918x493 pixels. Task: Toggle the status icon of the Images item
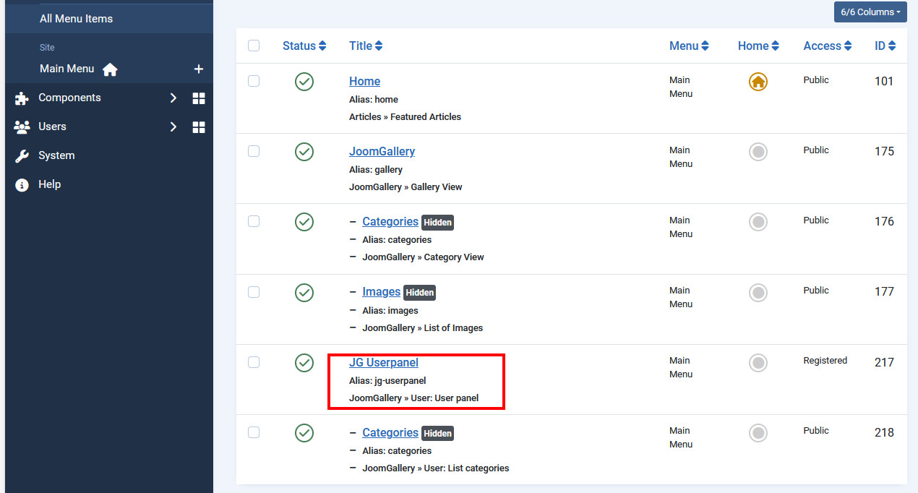tap(304, 292)
